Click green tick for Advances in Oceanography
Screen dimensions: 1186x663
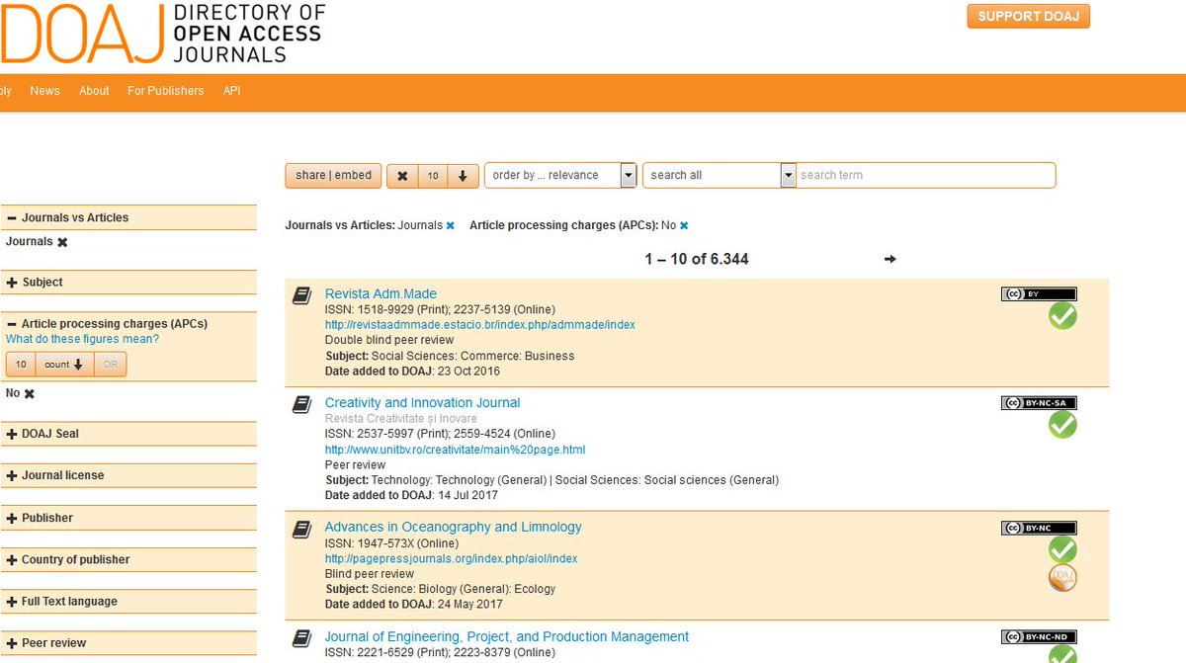pos(1062,549)
